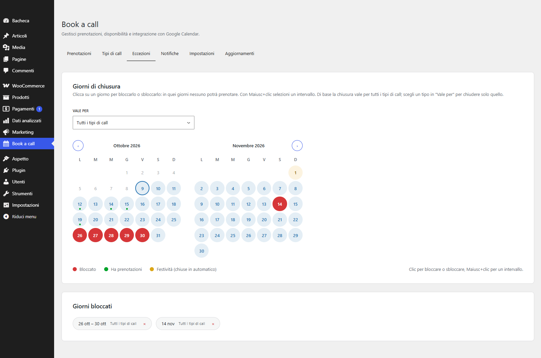Open the Impostazioni tab in Book a call
The height and width of the screenshot is (358, 541).
click(202, 53)
